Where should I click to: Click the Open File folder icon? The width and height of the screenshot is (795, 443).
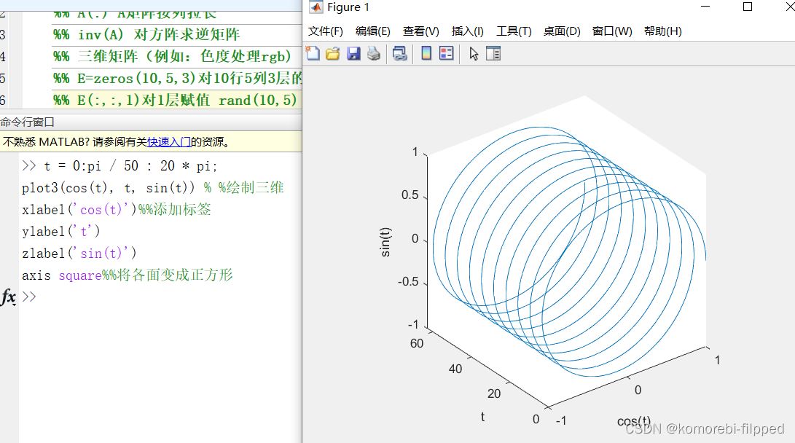(333, 53)
